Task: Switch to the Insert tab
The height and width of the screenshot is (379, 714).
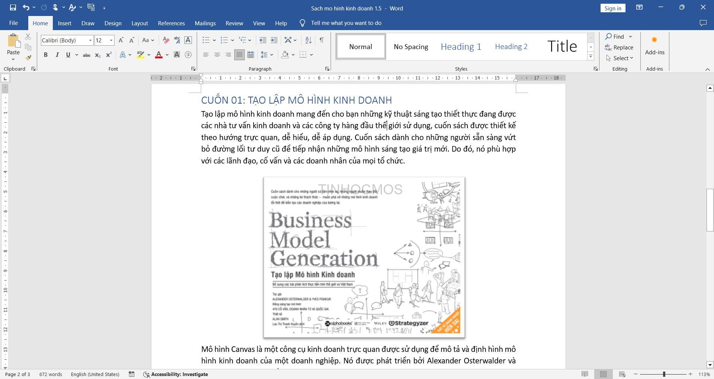Action: [64, 23]
